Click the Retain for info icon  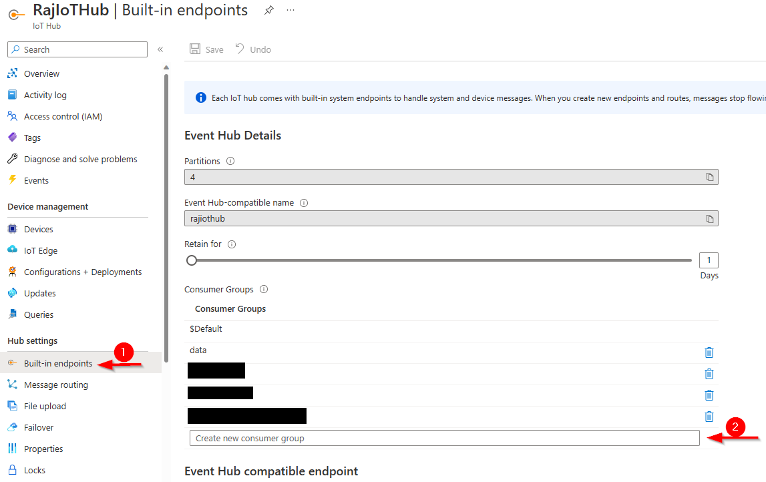point(232,244)
